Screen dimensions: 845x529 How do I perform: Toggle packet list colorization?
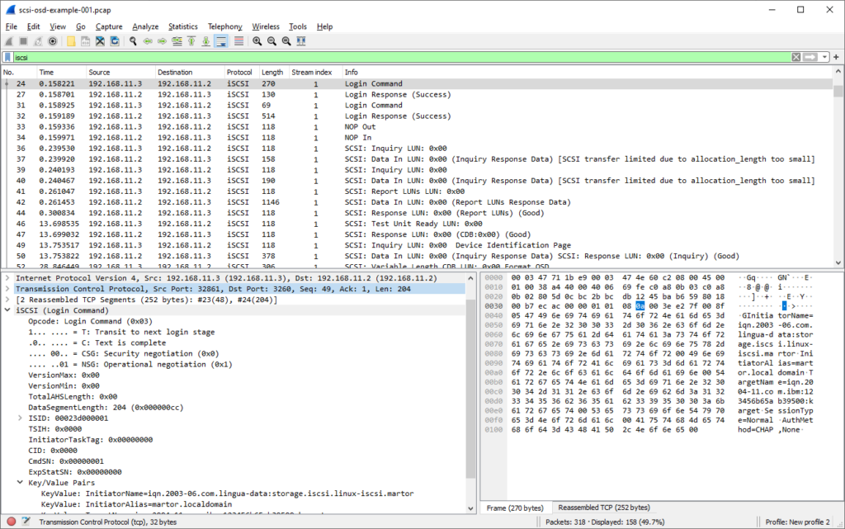(238, 41)
